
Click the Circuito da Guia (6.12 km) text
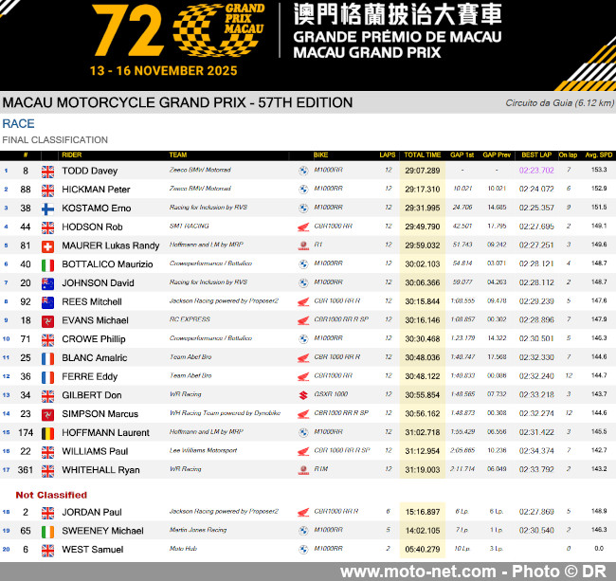pos(559,103)
